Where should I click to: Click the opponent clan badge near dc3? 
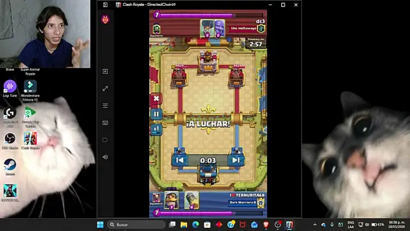[x=261, y=28]
